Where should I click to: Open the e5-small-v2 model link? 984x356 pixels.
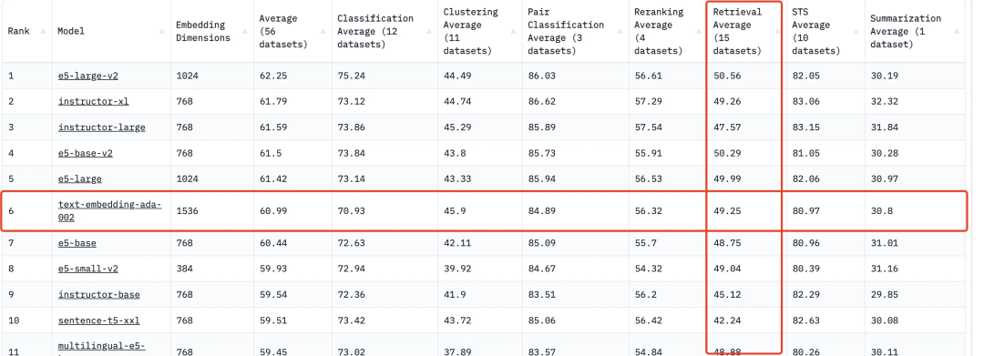[x=87, y=269]
